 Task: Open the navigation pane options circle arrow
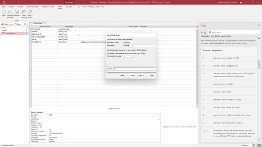(25, 24)
